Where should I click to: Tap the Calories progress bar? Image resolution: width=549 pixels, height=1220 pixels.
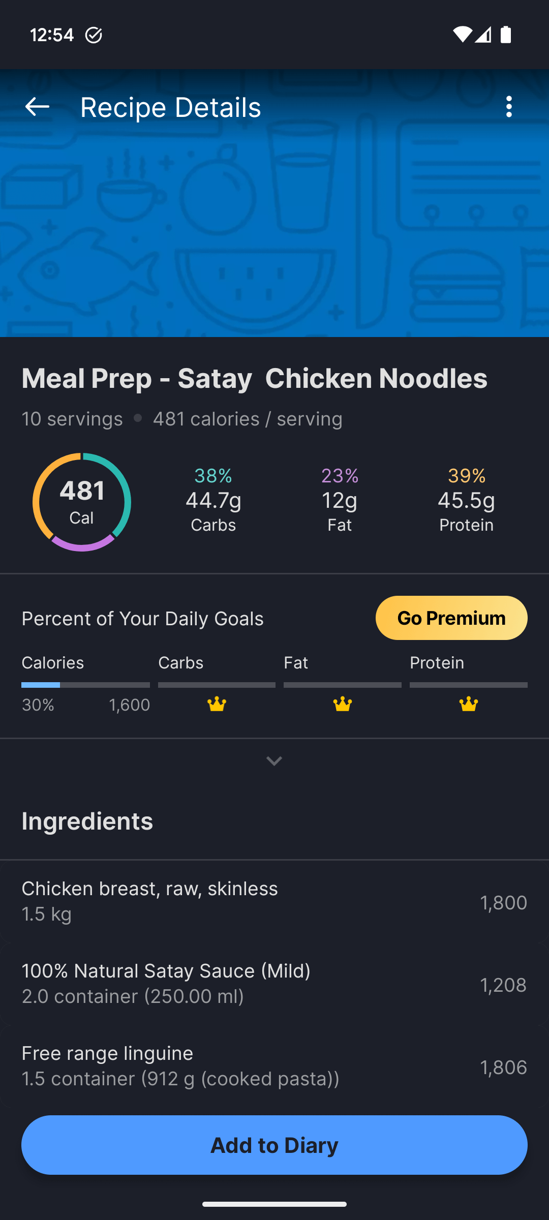click(85, 685)
